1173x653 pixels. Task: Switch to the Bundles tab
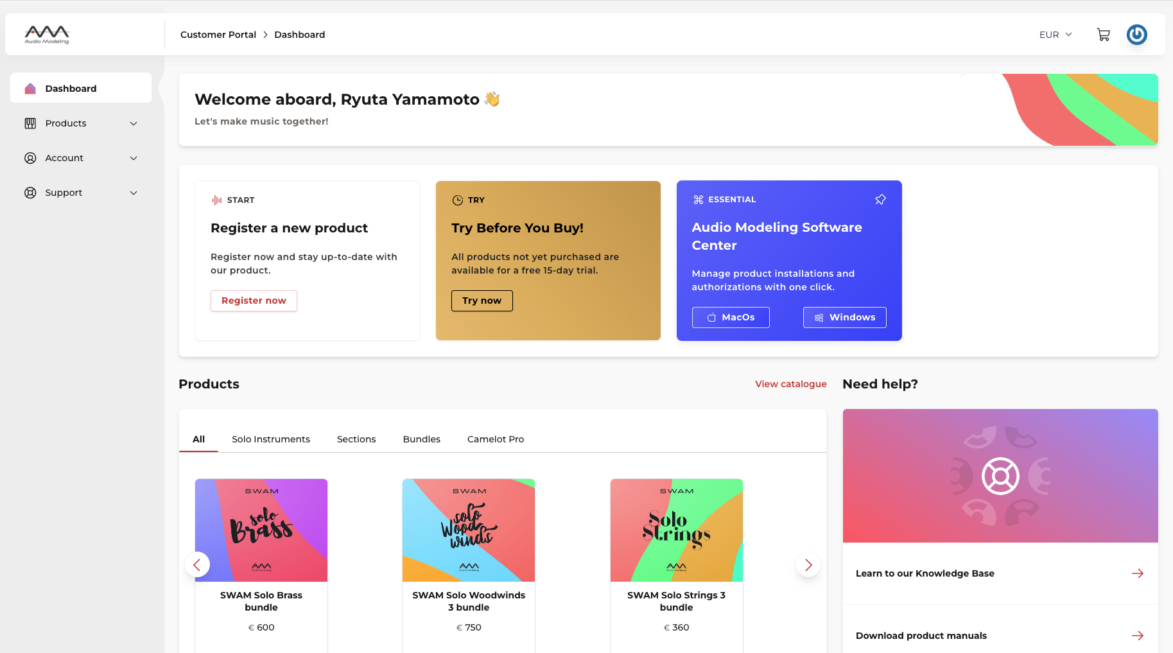coord(422,439)
